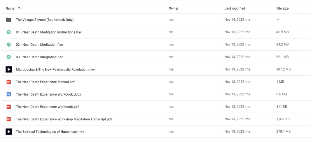The image size is (311, 155).
Task: Click the File size column header
Action: point(282,8)
